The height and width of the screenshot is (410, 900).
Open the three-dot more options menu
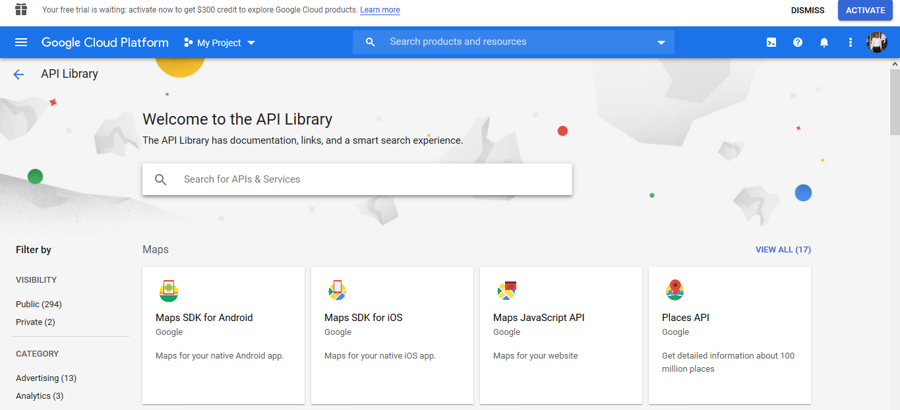pos(850,42)
